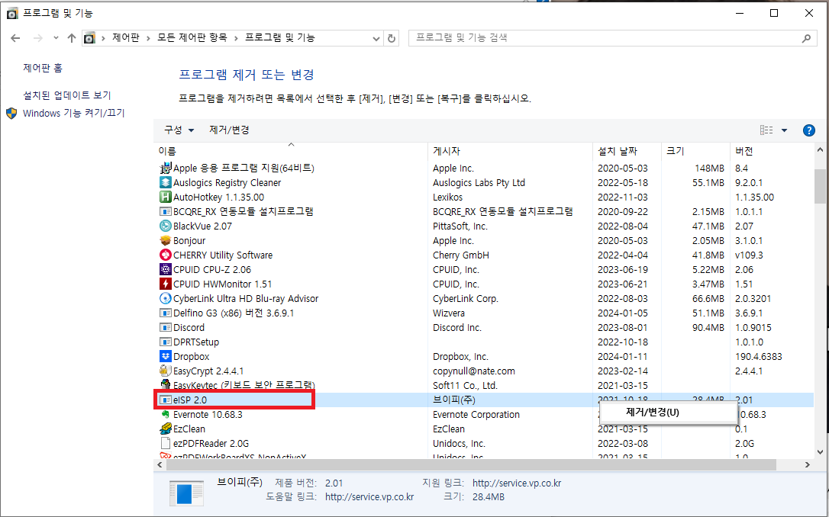
Task: Select the CPUID HWMonitor 1.51 icon
Action: (x=166, y=284)
